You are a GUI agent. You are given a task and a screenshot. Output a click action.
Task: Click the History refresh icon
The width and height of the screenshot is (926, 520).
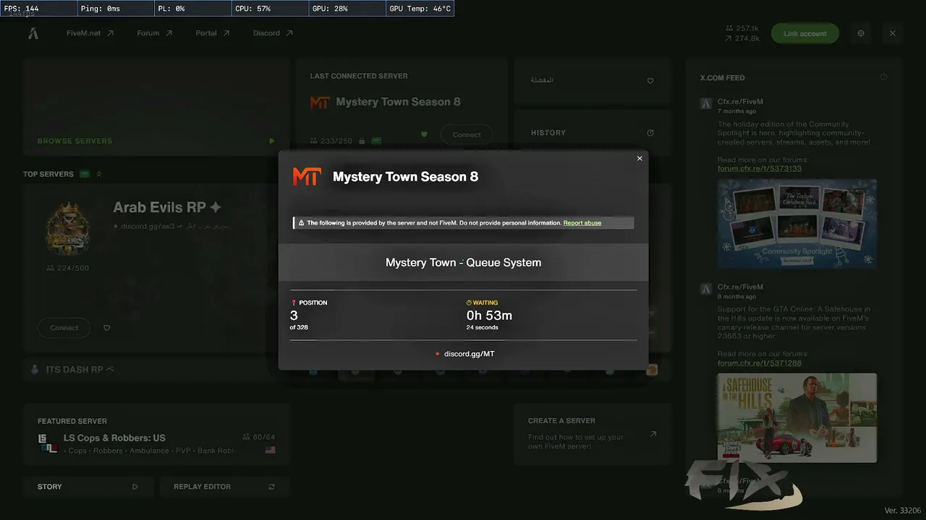tap(650, 133)
